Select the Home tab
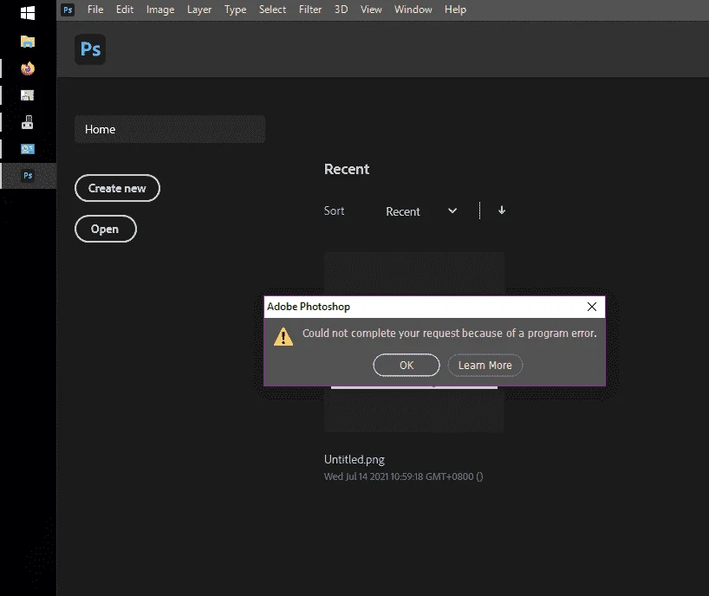 click(x=170, y=129)
